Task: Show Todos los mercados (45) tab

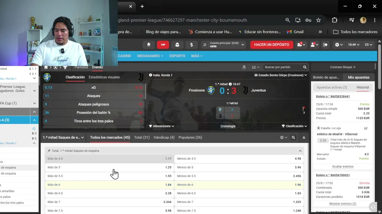Action: [110, 137]
